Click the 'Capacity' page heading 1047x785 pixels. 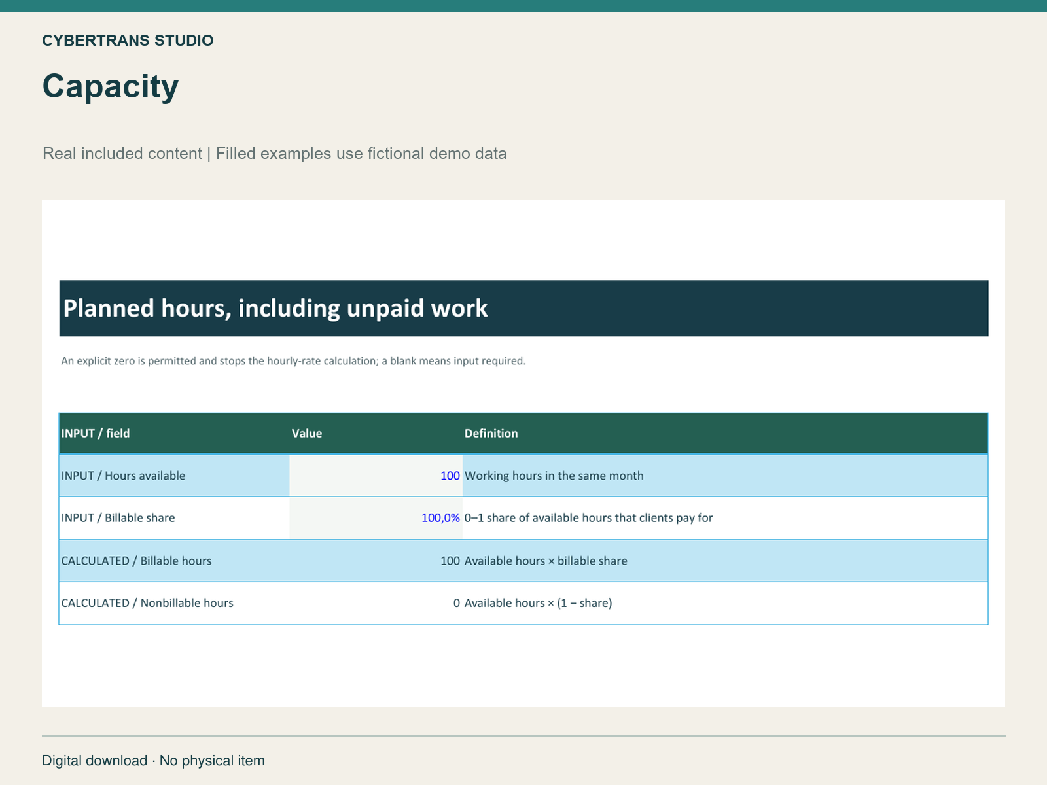[111, 86]
